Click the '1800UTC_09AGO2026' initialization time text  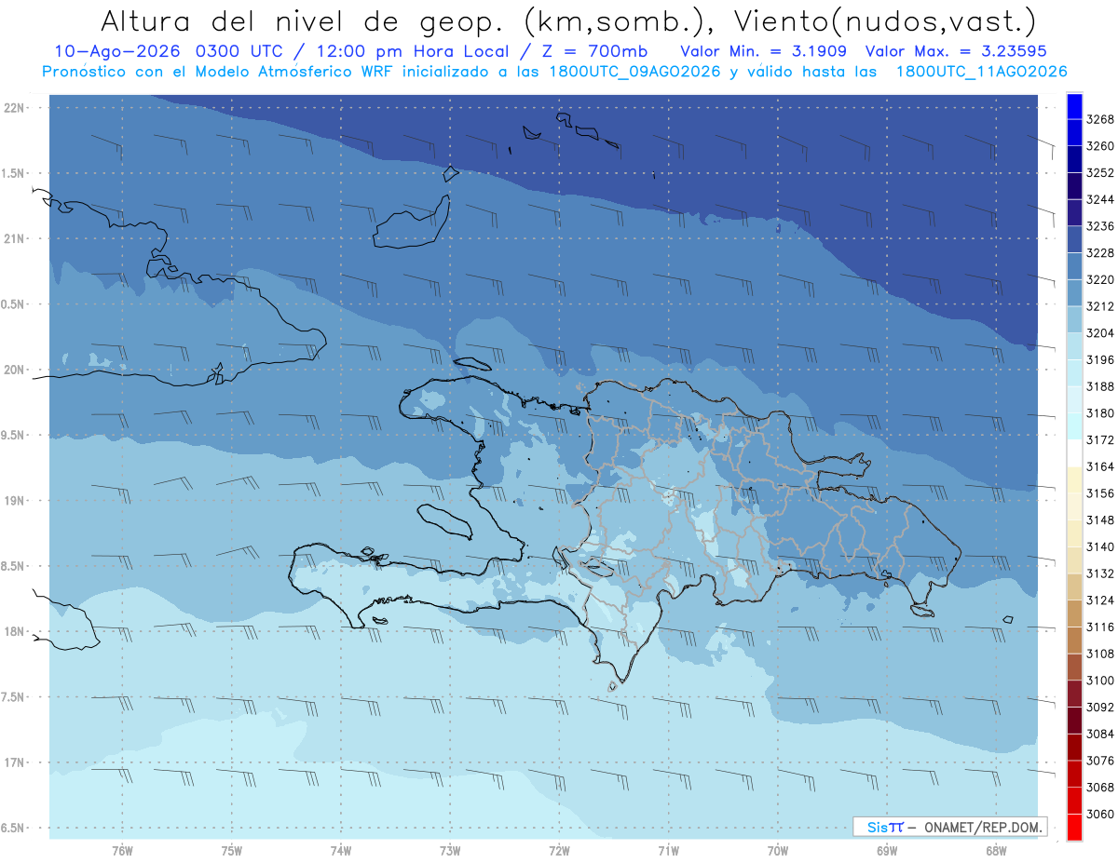634,72
